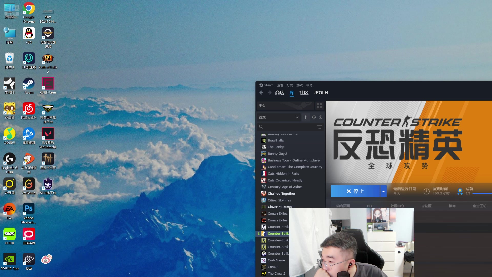The height and width of the screenshot is (277, 492).
Task: Click the blue 停止 button
Action: tap(355, 191)
